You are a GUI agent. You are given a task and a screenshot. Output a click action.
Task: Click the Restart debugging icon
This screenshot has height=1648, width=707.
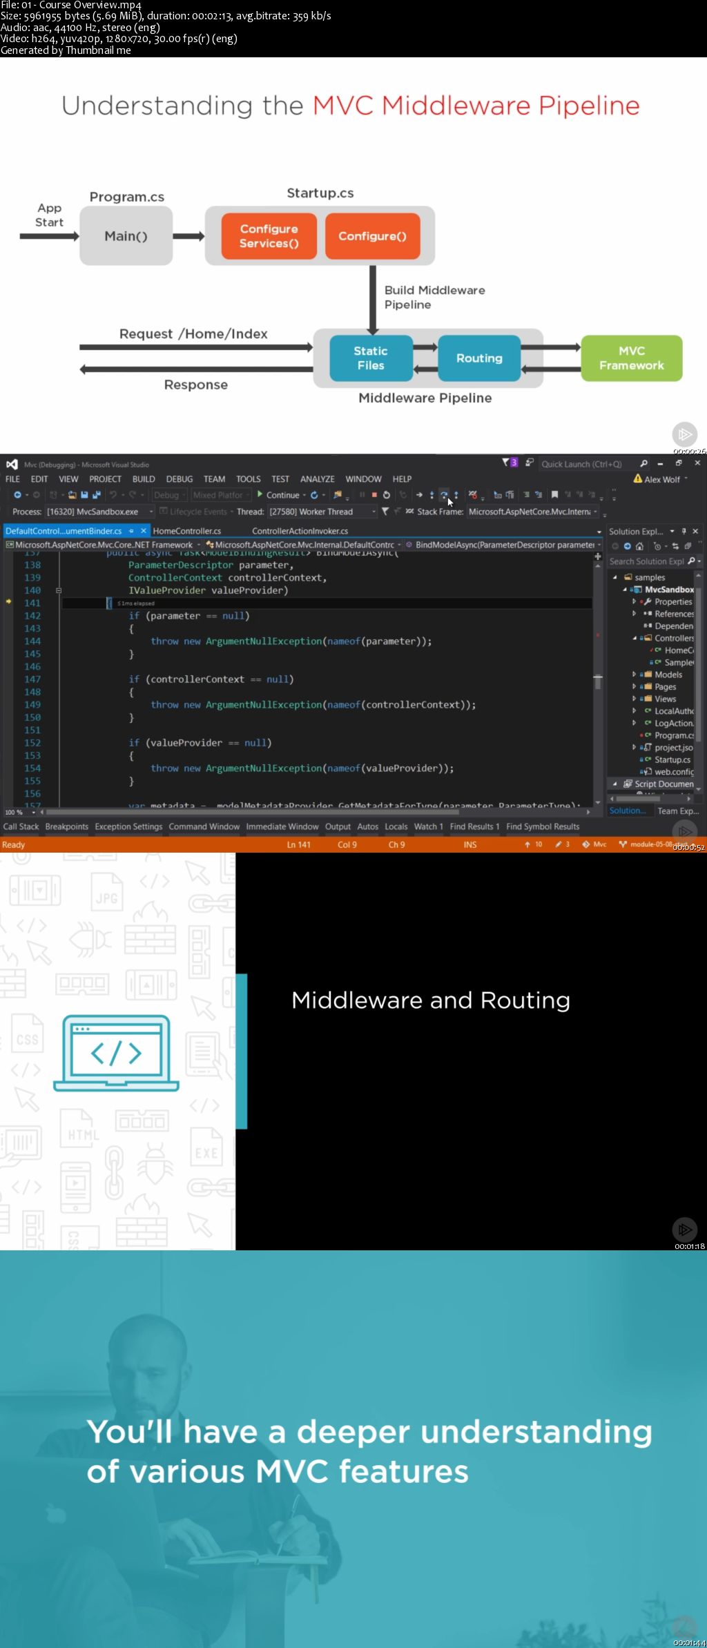tap(387, 495)
